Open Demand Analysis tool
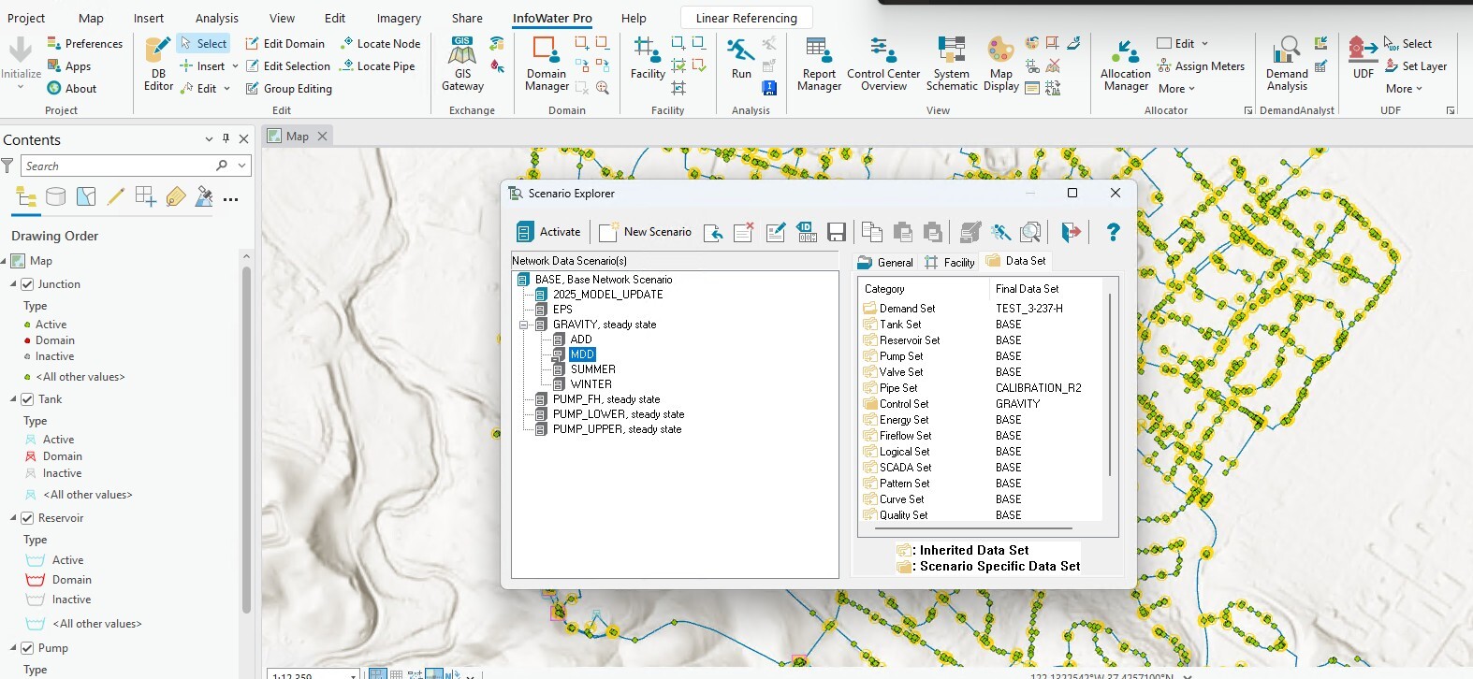The width and height of the screenshot is (1473, 679). click(1287, 64)
